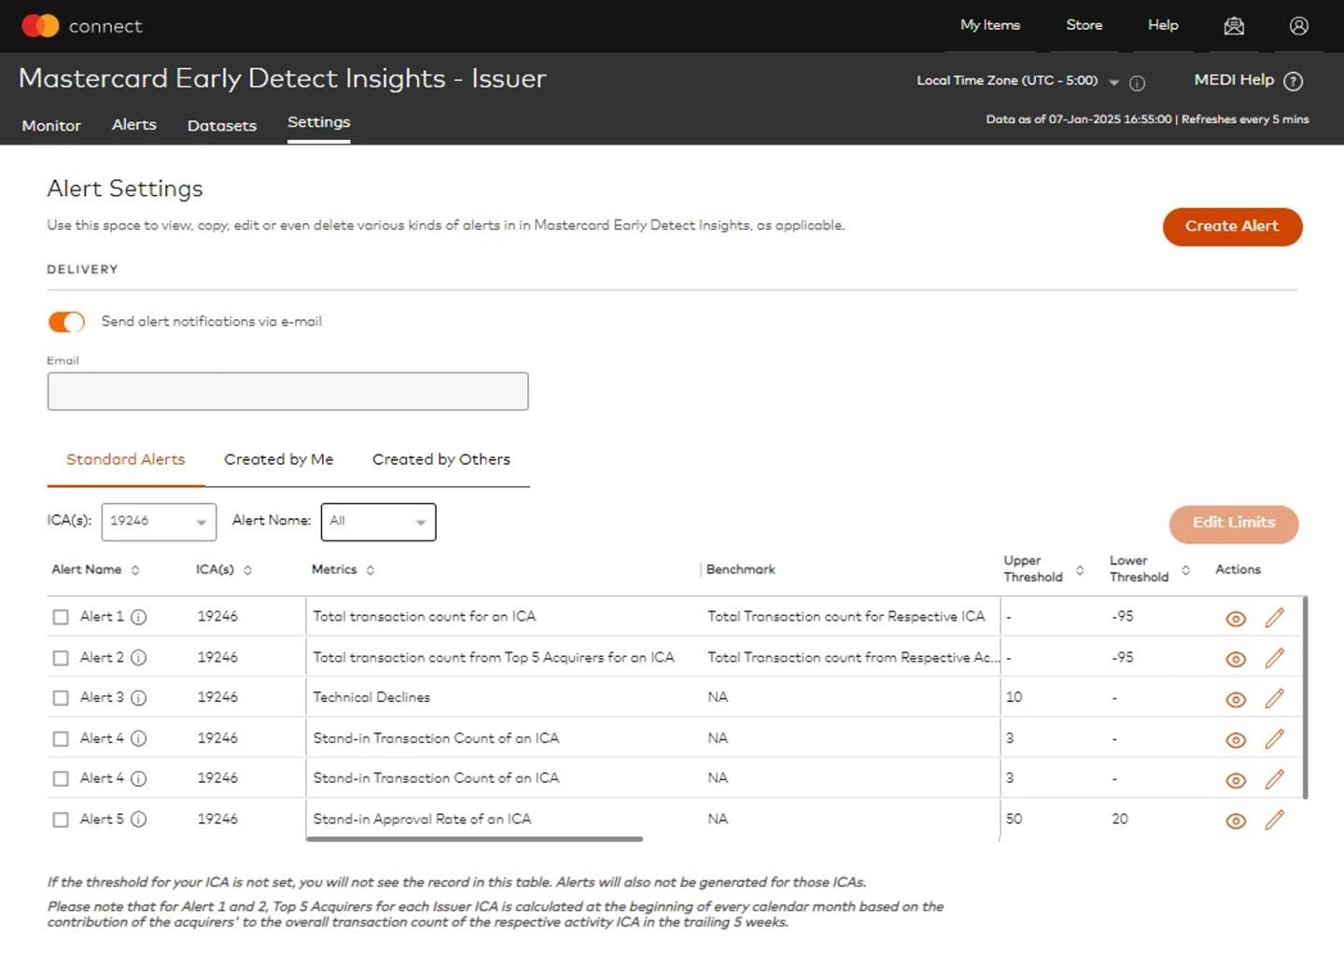Viewport: 1344px width, 979px height.
Task: Sort by Lower Threshold column arrows
Action: [x=1186, y=570]
